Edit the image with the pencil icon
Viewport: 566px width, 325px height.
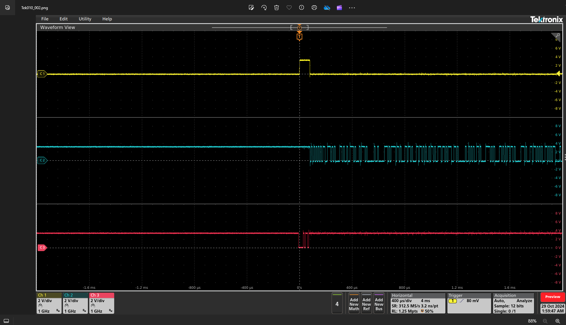(251, 8)
